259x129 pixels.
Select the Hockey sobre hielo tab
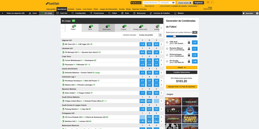(x=140, y=28)
